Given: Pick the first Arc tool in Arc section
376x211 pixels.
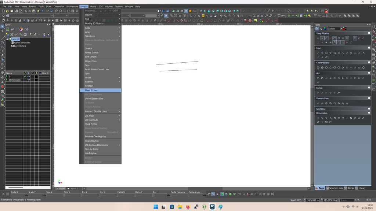Looking at the screenshot, I should click(x=318, y=78).
